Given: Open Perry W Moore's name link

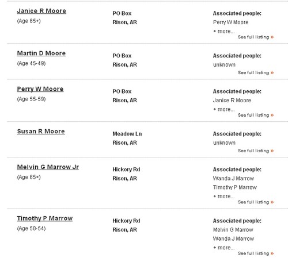Looking at the screenshot, I should (x=40, y=89).
